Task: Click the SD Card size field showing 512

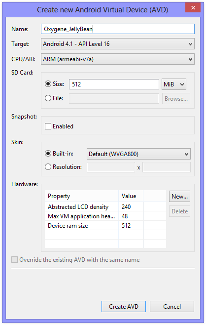Action: tap(114, 84)
